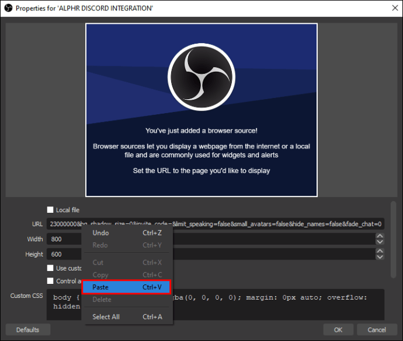403x341 pixels.
Task: Choose Redo from the context menu
Action: (x=127, y=245)
